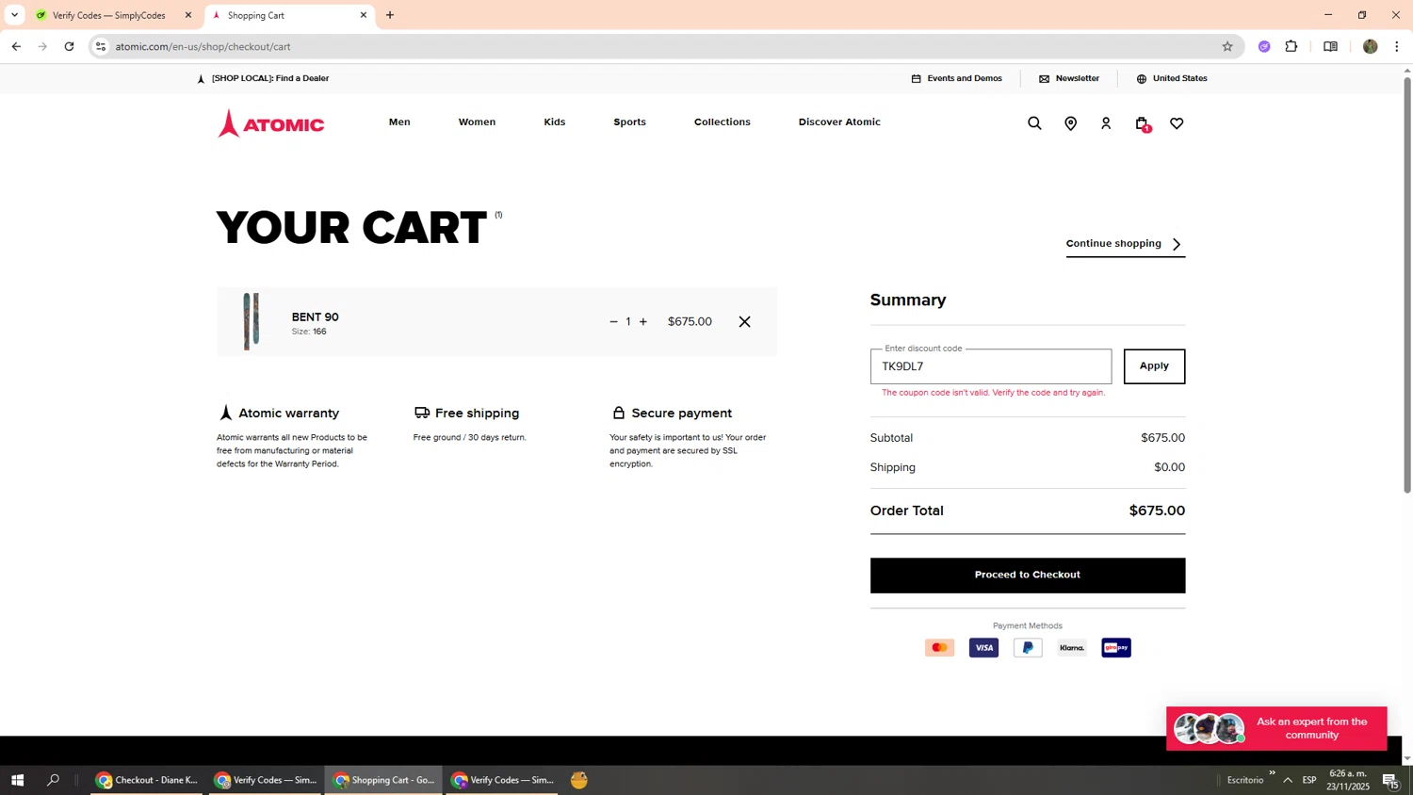Open the store locator pin icon

click(1070, 123)
